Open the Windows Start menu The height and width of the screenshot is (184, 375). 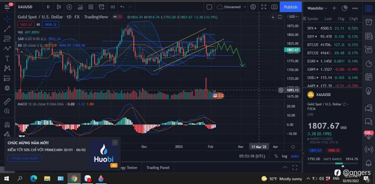pos(6,178)
